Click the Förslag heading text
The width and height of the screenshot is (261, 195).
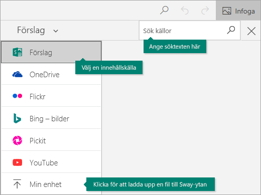(x=31, y=30)
